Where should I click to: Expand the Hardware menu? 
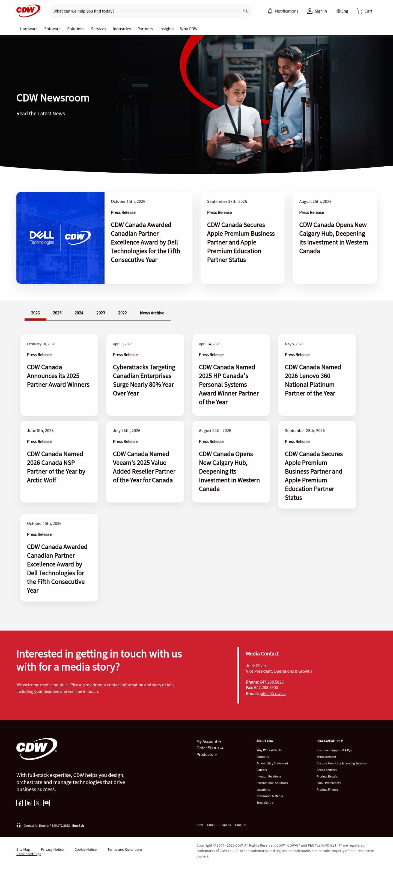tap(29, 29)
